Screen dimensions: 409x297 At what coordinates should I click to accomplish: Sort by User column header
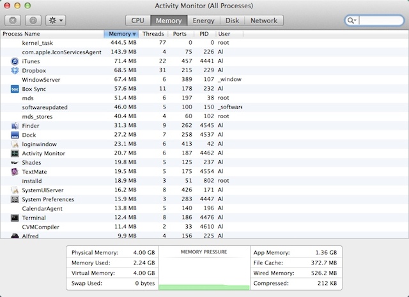[229, 34]
